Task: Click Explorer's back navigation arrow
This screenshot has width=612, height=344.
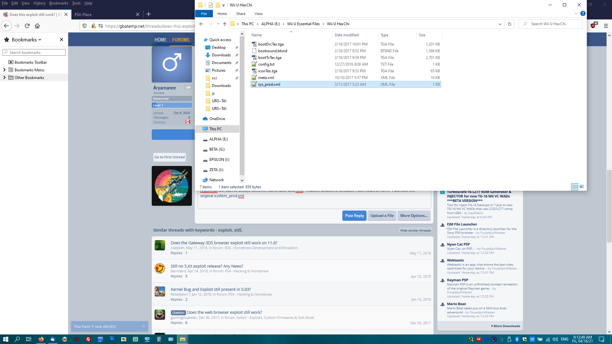Action: pyautogui.click(x=201, y=24)
